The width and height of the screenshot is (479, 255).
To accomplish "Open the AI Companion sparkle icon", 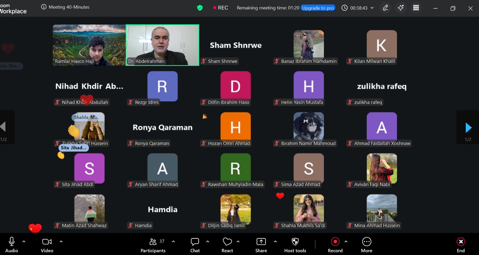I will tap(401, 8).
